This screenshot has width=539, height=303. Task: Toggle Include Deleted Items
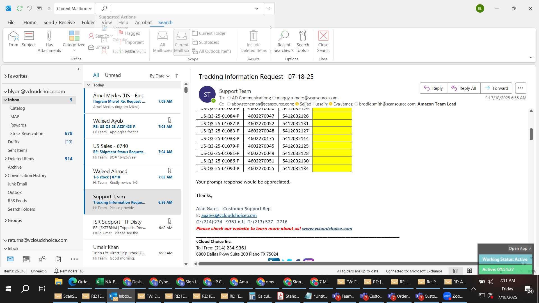click(253, 42)
